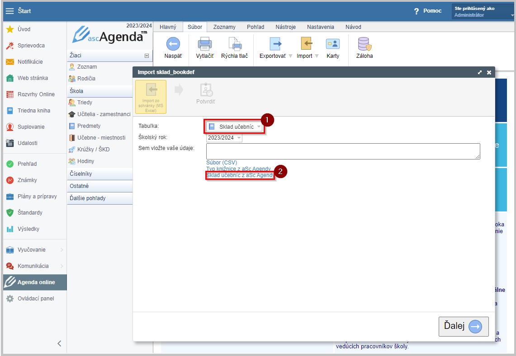Open Hodiny in the tree

pyautogui.click(x=85, y=161)
